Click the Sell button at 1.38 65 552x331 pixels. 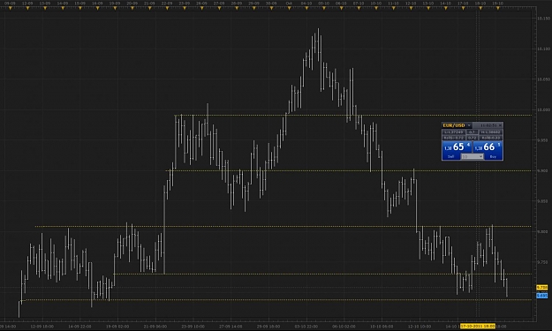pos(457,150)
